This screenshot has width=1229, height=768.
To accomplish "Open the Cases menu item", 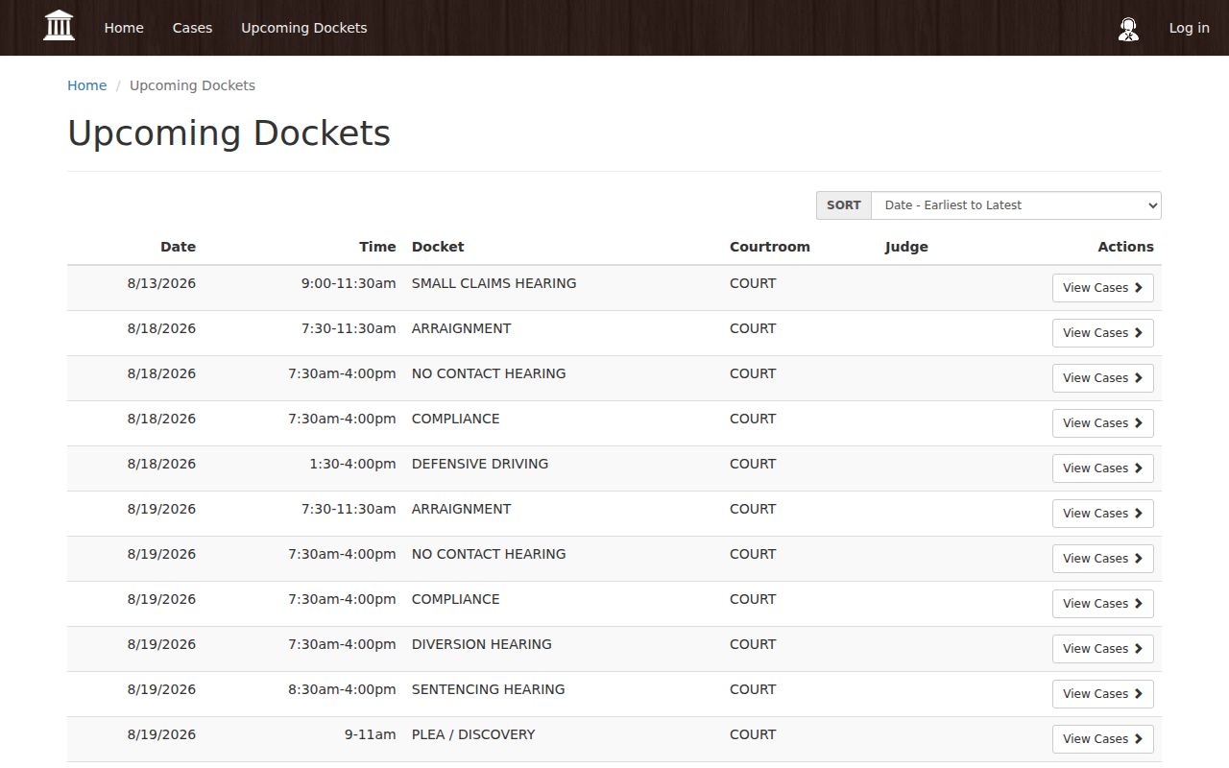I will [x=192, y=28].
